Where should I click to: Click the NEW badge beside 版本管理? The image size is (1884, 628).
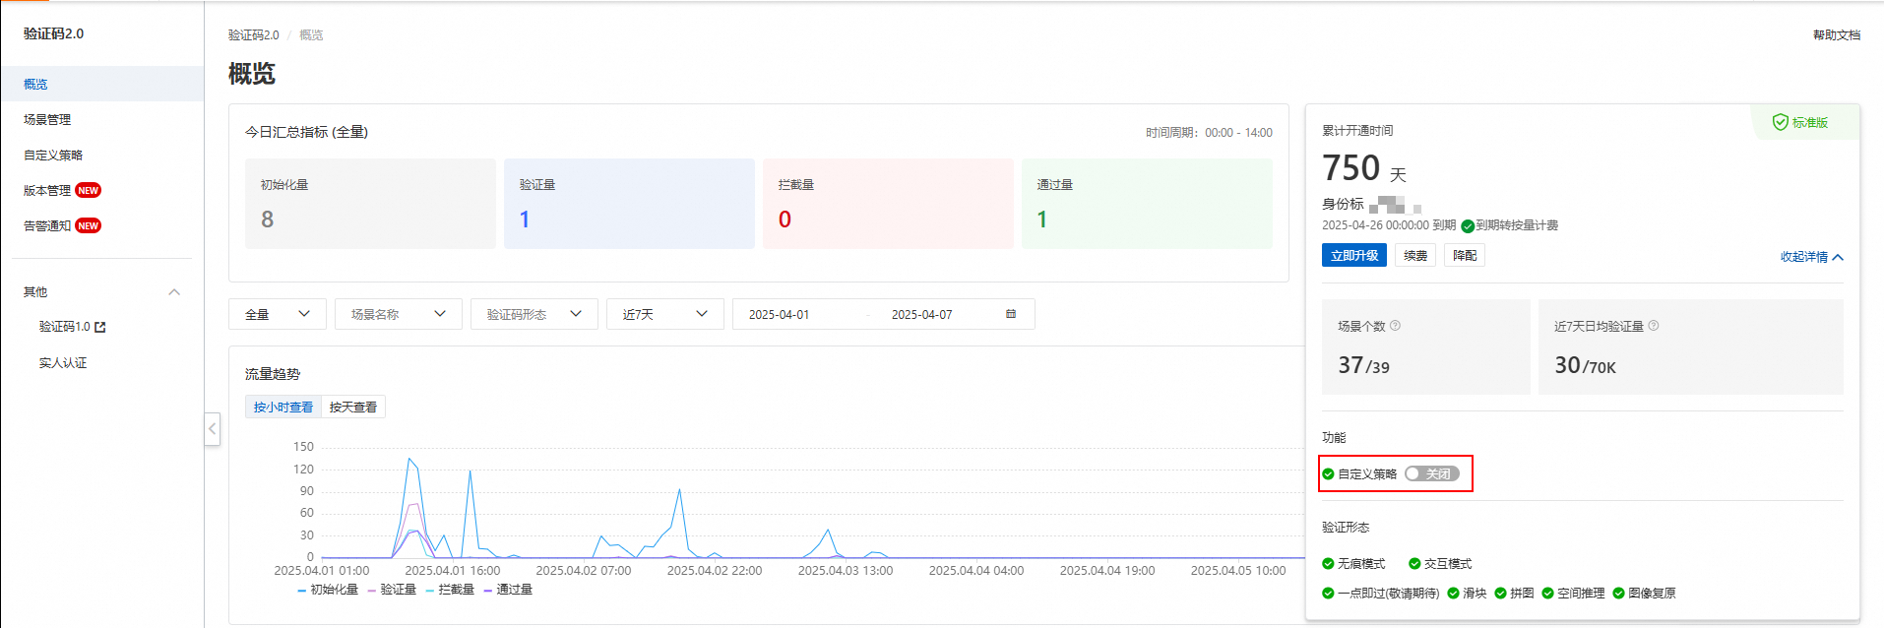[x=89, y=191]
